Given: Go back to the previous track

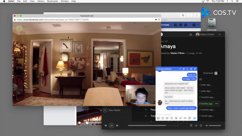Looking at the screenshot, I should click(106, 126).
